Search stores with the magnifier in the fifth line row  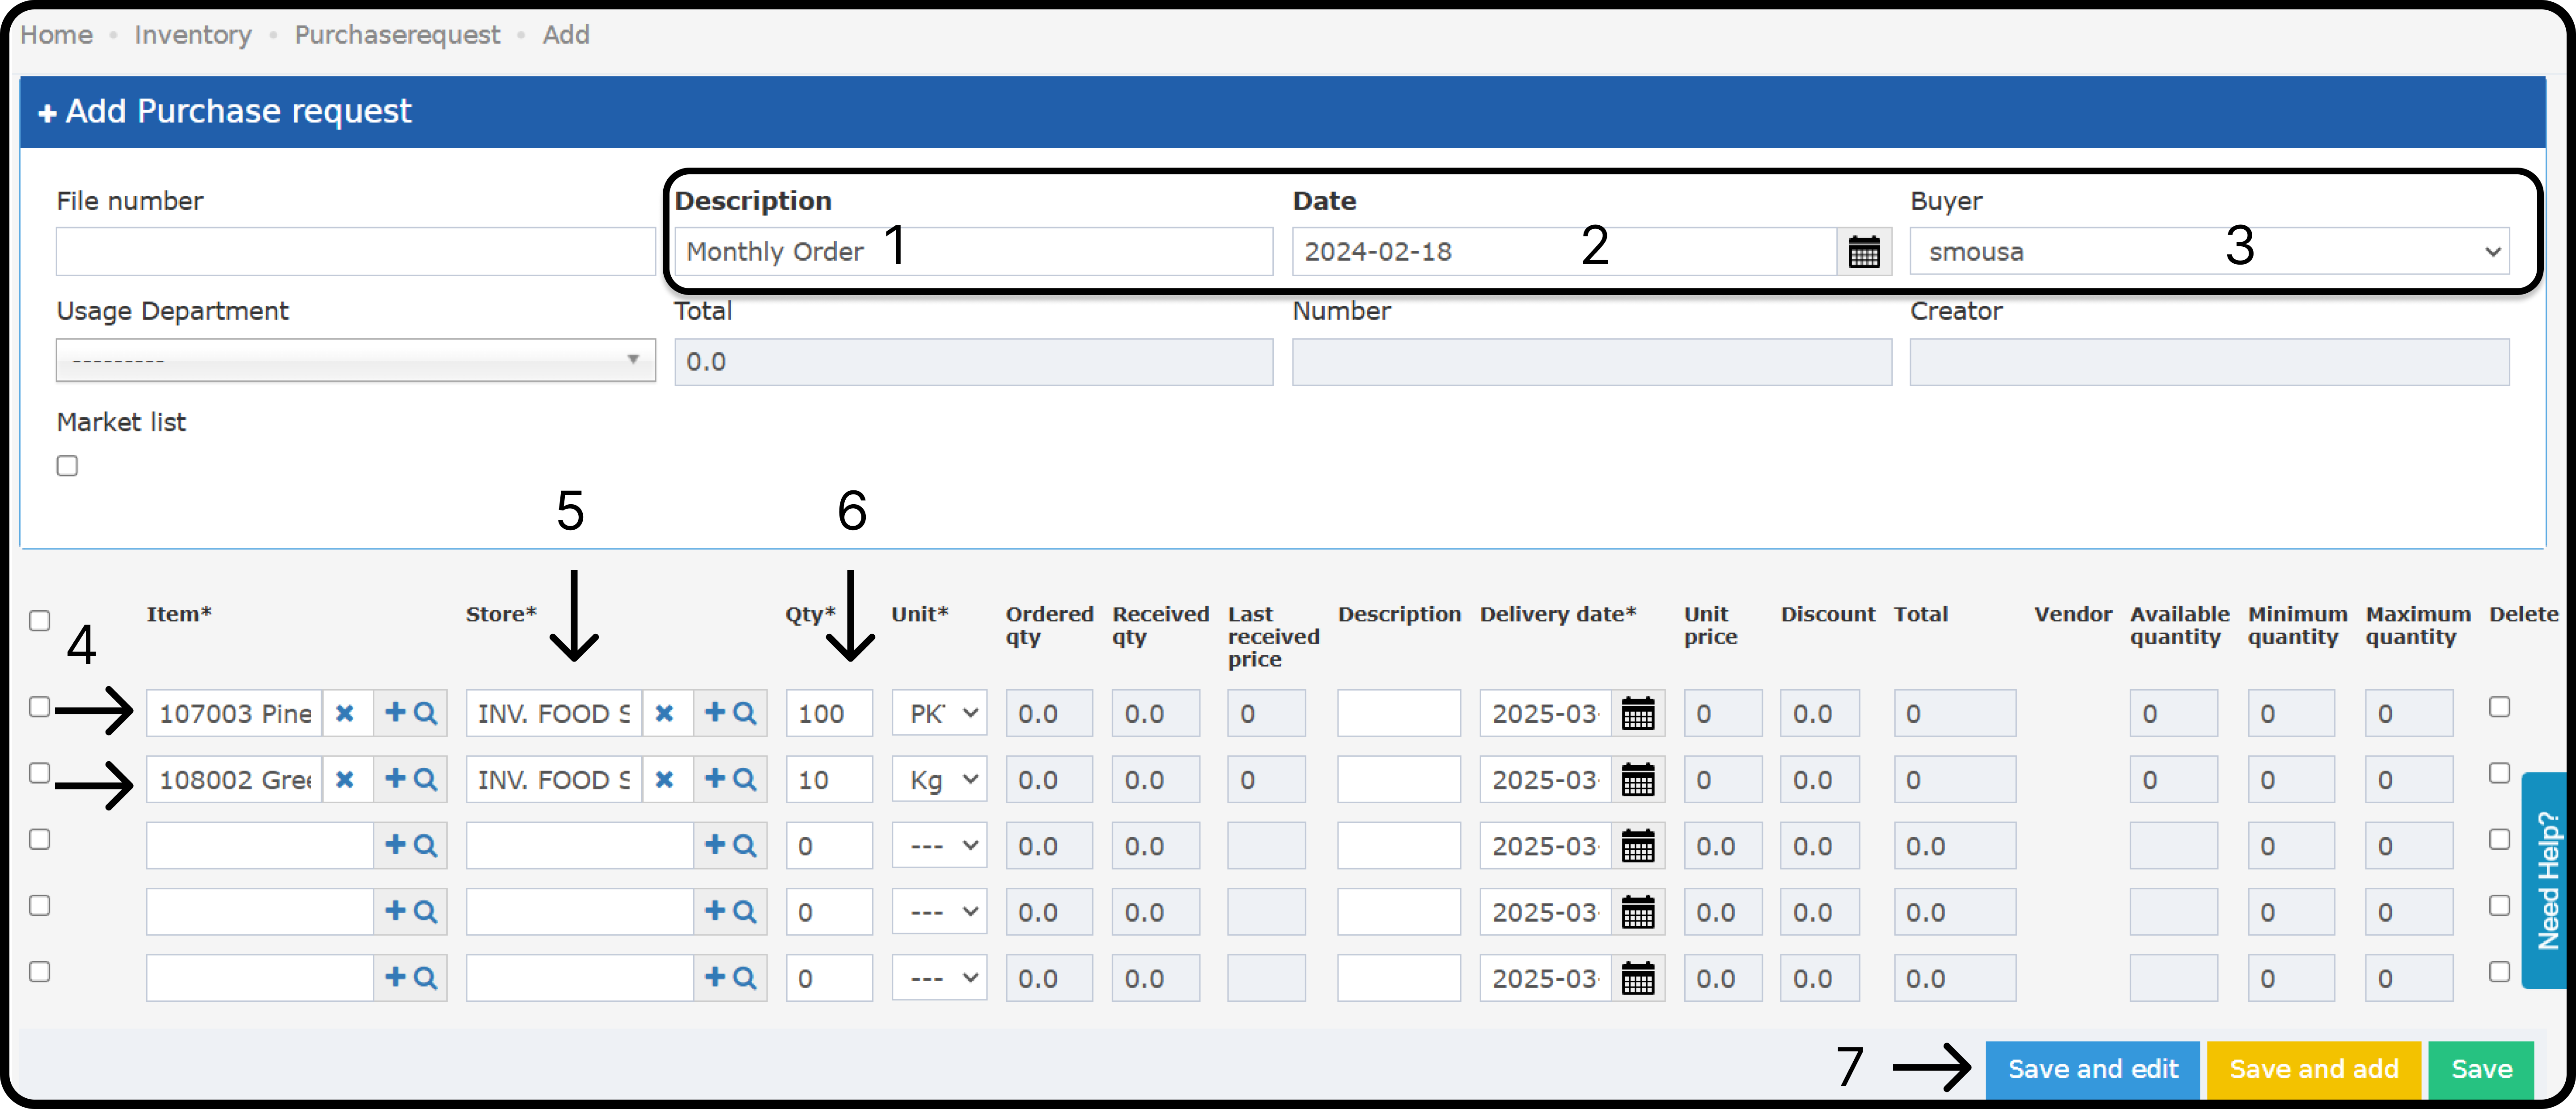coord(745,978)
